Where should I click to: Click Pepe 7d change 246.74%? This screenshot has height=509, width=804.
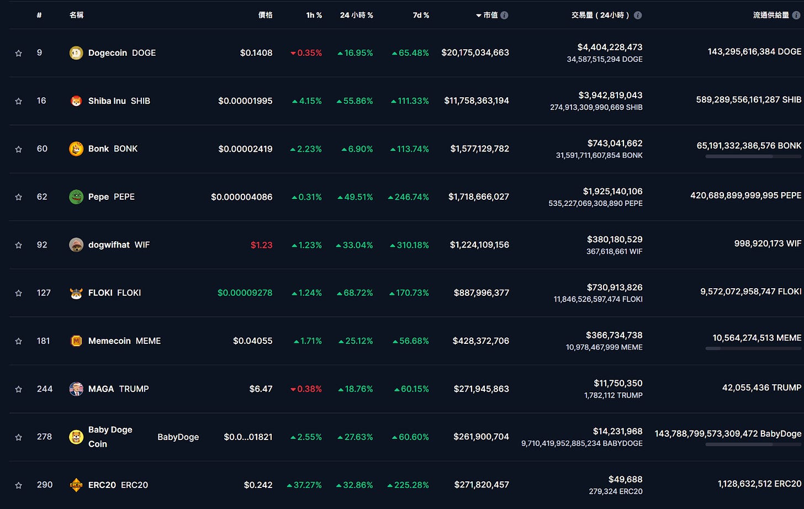click(409, 197)
